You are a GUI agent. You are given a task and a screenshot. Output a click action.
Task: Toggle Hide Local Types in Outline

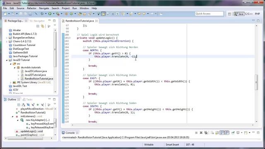click(x=43, y=105)
